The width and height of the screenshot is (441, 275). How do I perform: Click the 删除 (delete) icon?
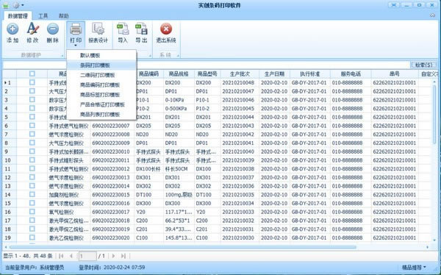tap(53, 29)
